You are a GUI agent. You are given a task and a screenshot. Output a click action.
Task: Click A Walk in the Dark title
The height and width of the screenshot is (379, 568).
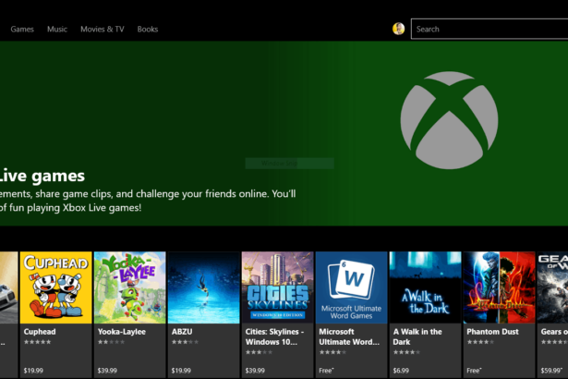(417, 336)
